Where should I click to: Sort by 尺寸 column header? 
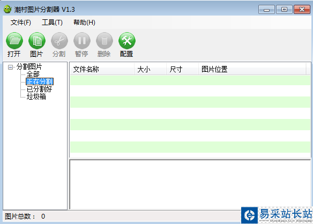[182, 69]
